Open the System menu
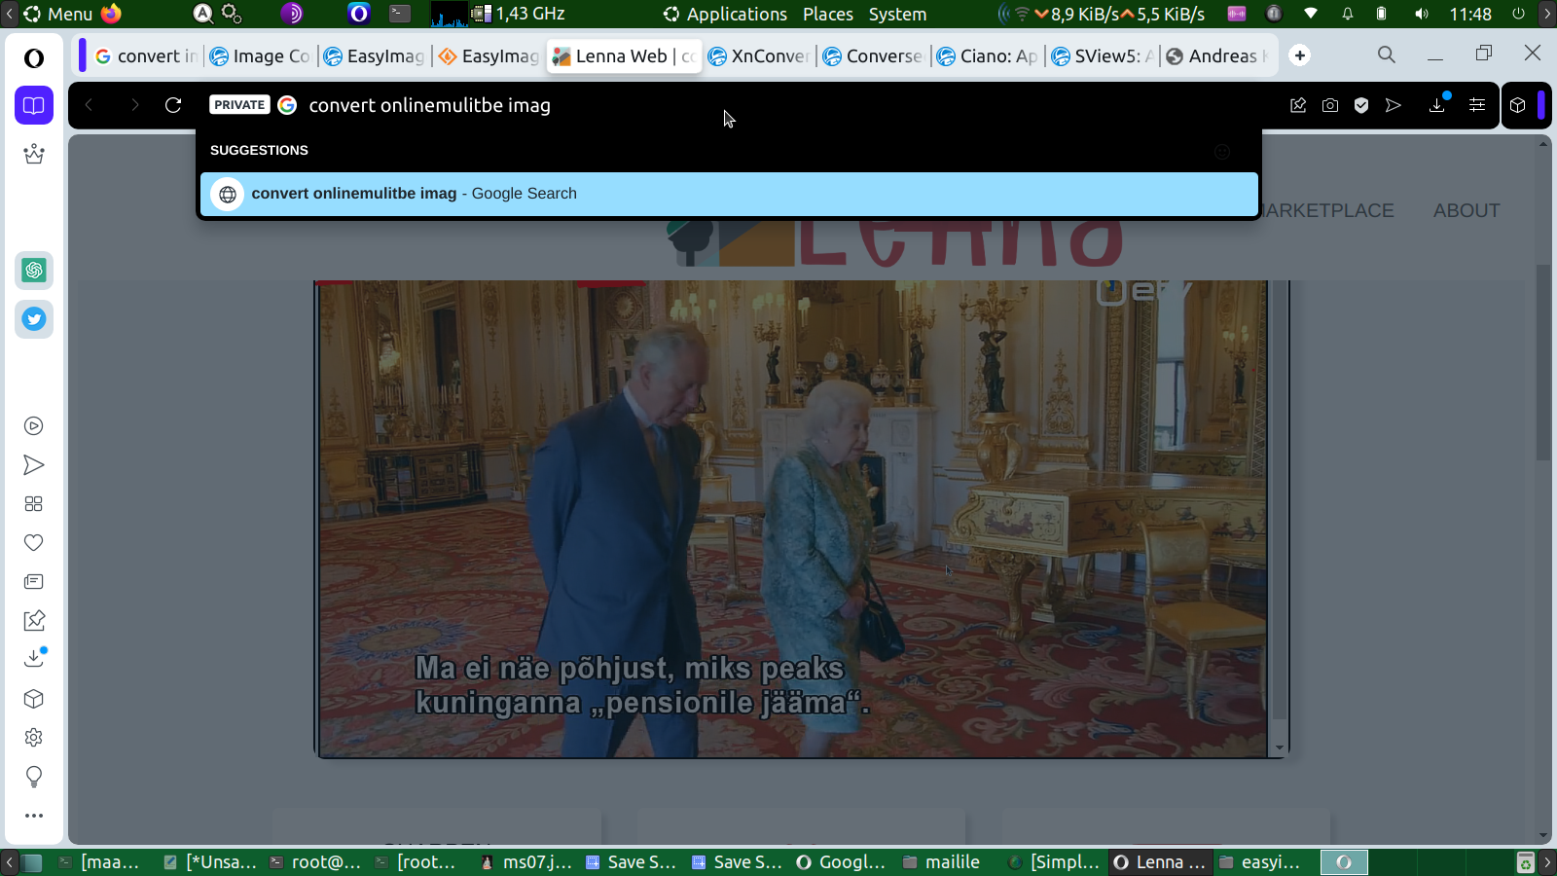The height and width of the screenshot is (876, 1557). click(x=897, y=14)
